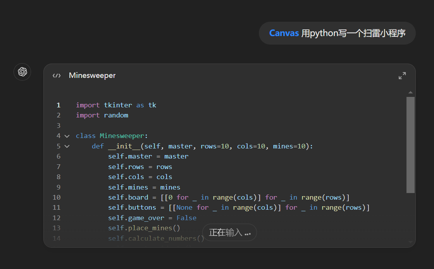Click the 'class Minesweeper:' code line

[x=112, y=136]
